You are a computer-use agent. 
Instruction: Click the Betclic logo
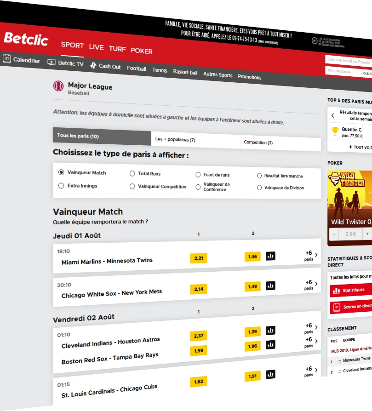(26, 39)
